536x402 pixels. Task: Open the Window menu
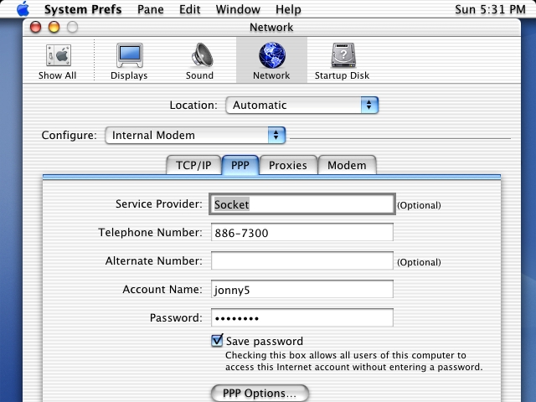tap(238, 9)
